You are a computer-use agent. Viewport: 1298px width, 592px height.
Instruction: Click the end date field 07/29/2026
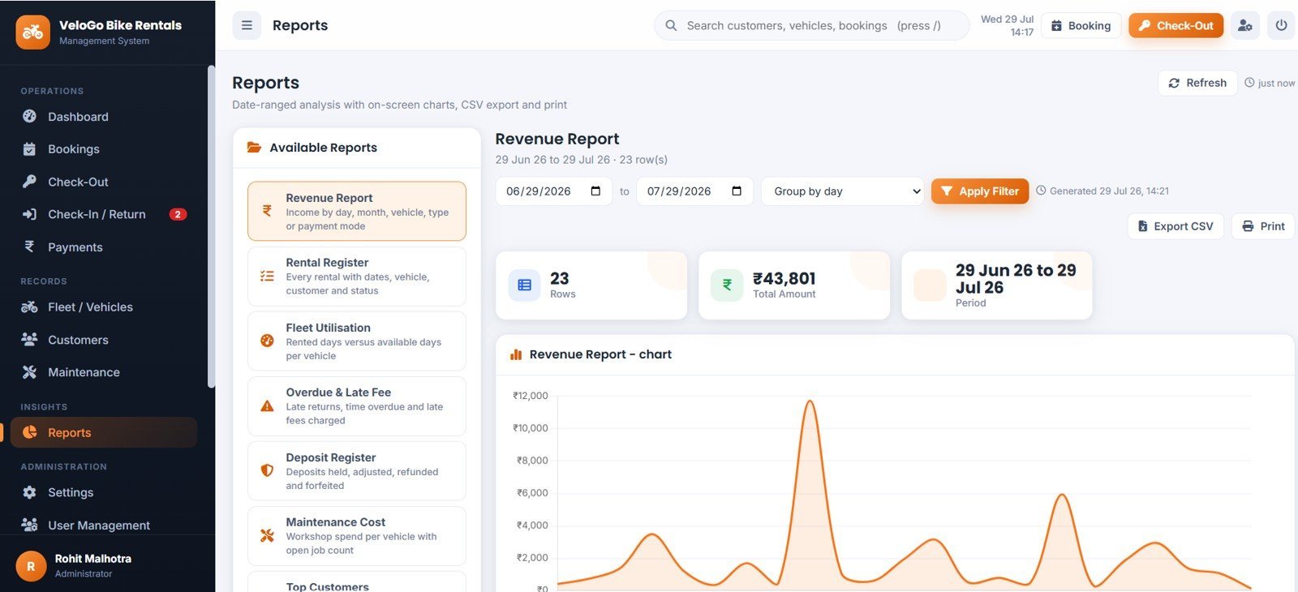694,191
